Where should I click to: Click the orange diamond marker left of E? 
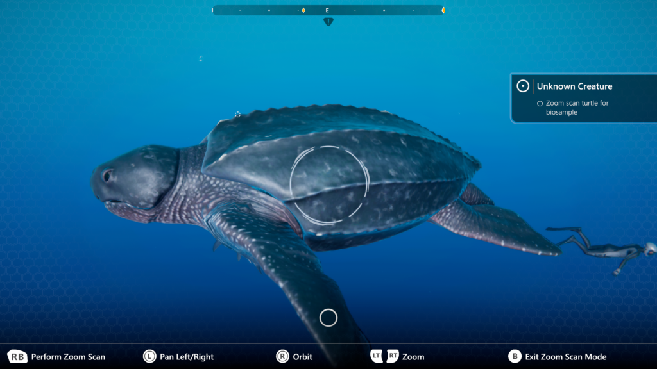click(x=303, y=10)
